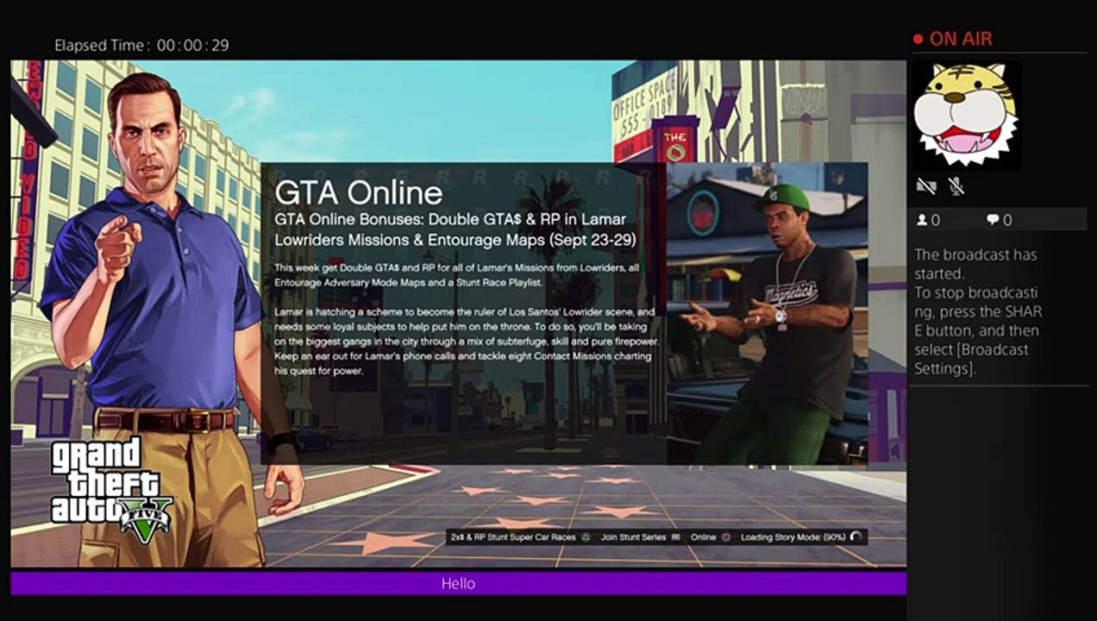
Task: Click the purple Hello comment bar
Action: [x=458, y=583]
